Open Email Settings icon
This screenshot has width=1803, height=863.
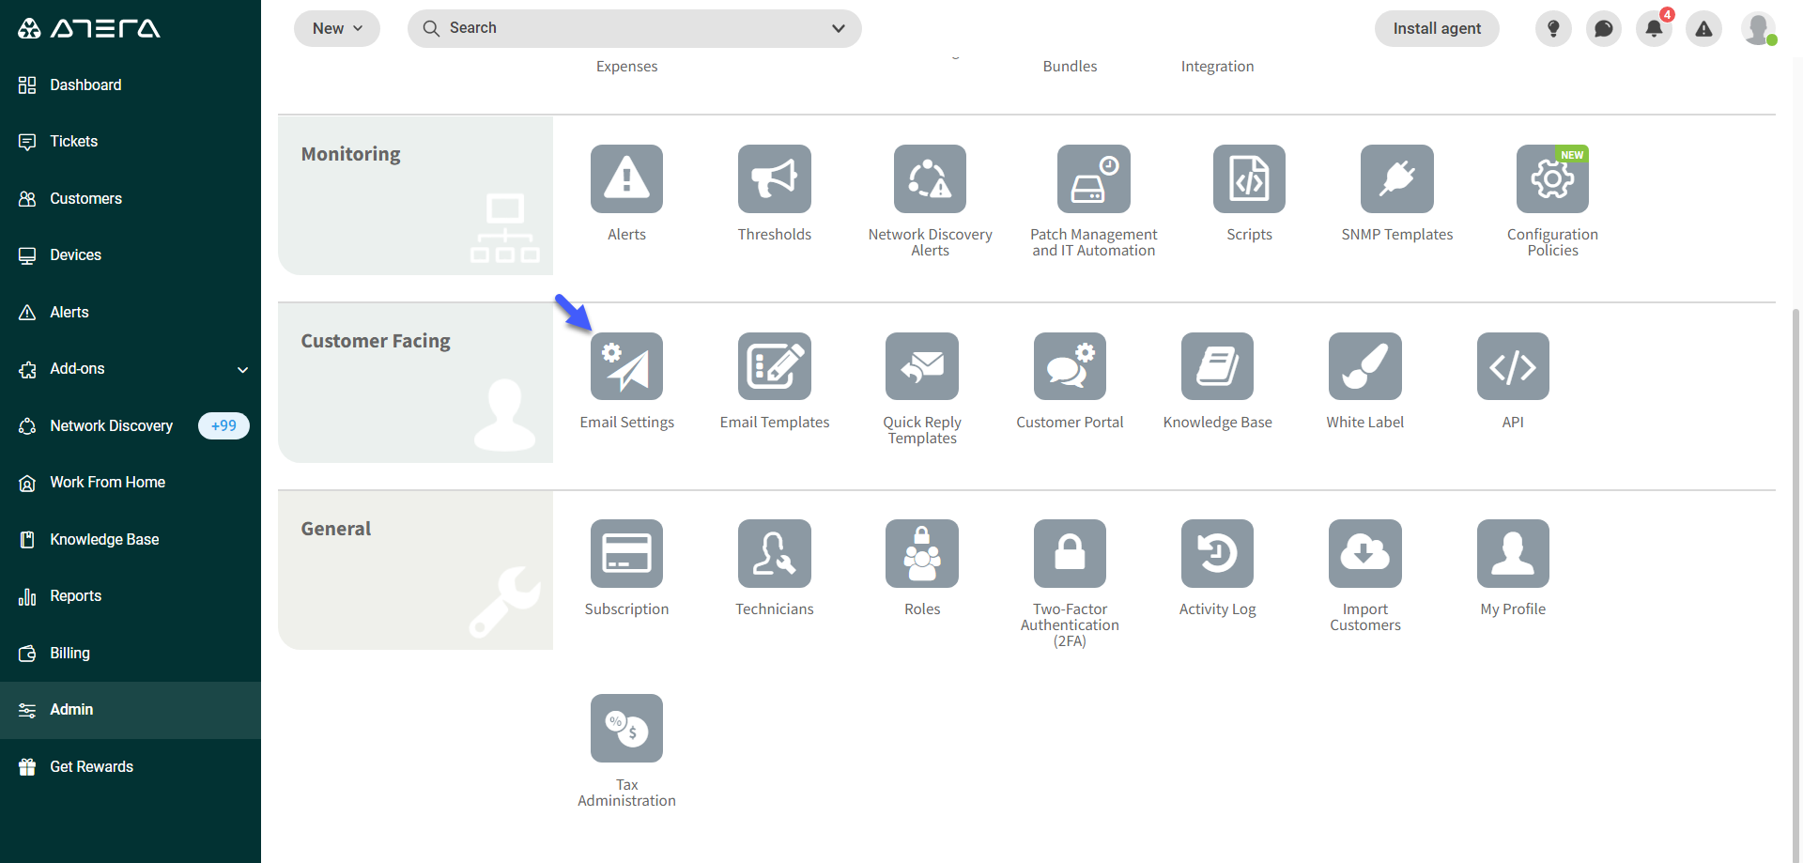coord(626,366)
